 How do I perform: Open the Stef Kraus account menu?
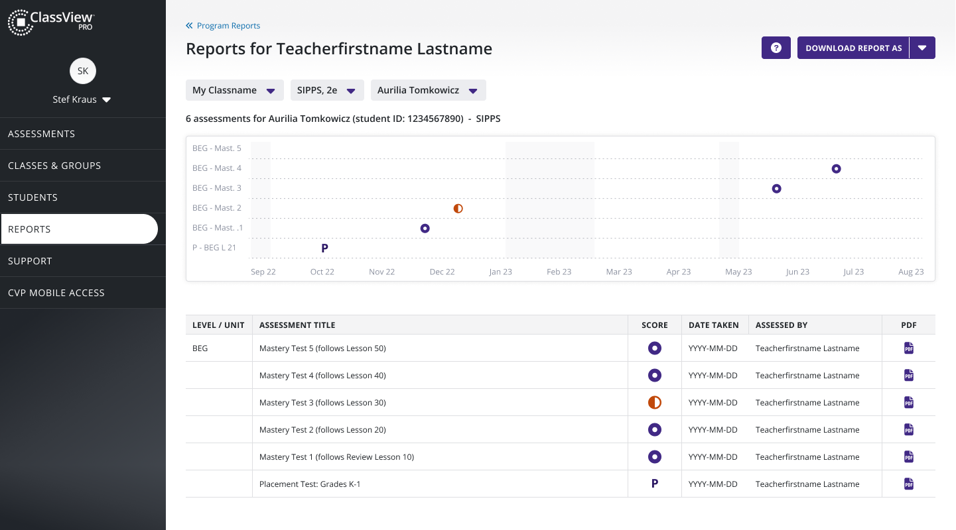(x=82, y=99)
